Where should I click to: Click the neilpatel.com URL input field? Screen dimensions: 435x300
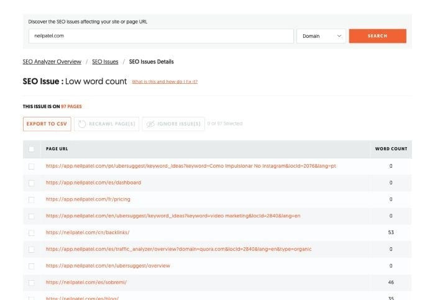[x=161, y=36]
